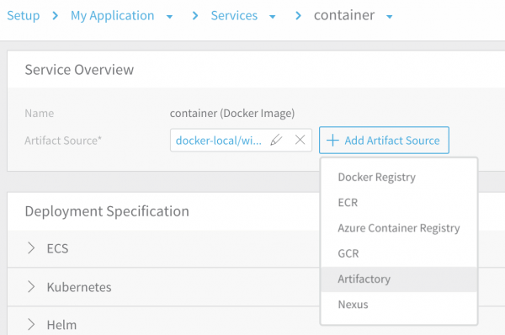Click the Service Overview heading
The height and width of the screenshot is (335, 505).
pos(79,70)
